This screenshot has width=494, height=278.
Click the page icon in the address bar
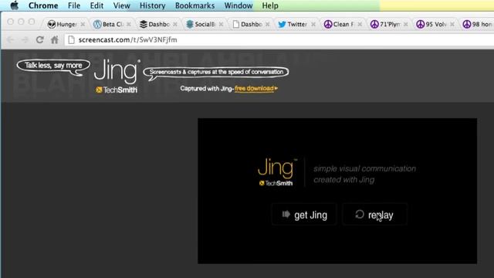click(71, 39)
